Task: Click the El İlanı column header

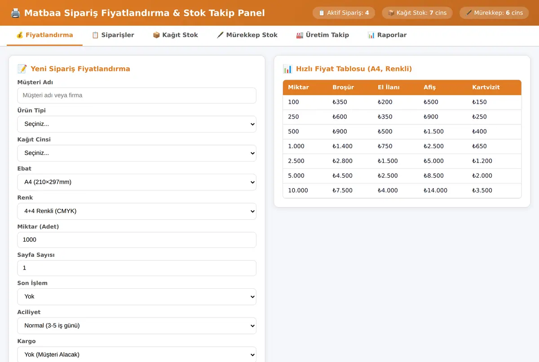Action: (395, 87)
